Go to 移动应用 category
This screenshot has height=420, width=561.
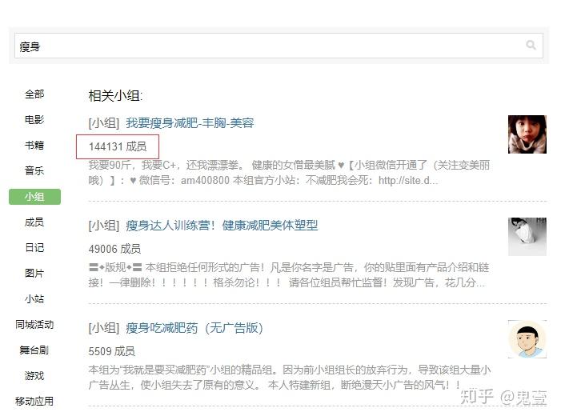click(34, 402)
